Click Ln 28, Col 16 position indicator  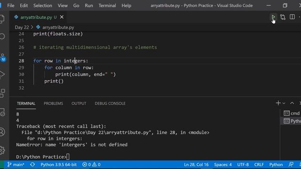tap(196, 165)
